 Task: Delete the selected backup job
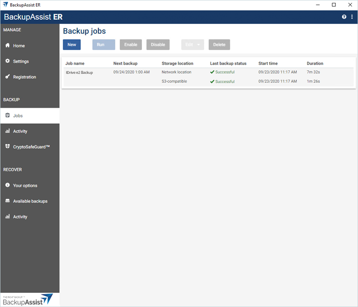(219, 45)
